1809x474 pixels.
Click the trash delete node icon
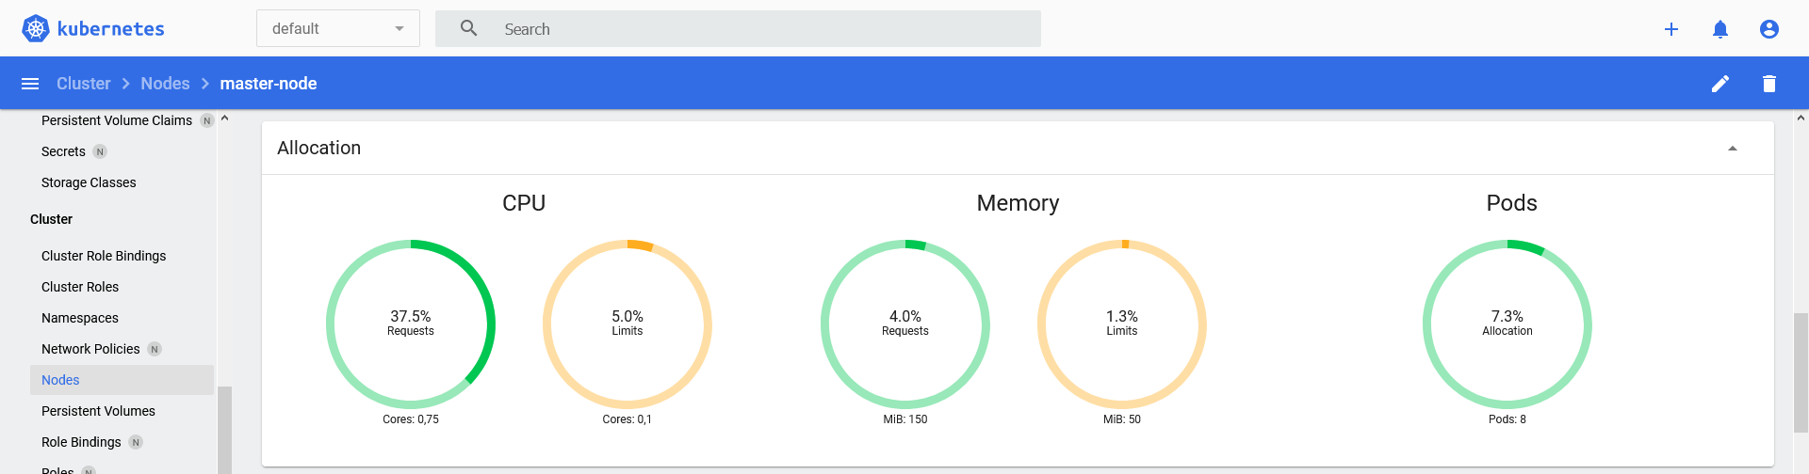pyautogui.click(x=1769, y=84)
